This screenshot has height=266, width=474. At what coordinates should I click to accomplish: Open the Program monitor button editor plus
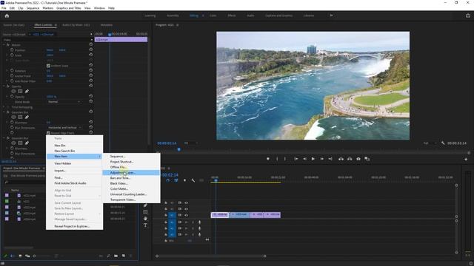(x=466, y=160)
